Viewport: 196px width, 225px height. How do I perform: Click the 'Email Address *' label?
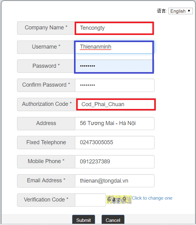click(x=46, y=181)
